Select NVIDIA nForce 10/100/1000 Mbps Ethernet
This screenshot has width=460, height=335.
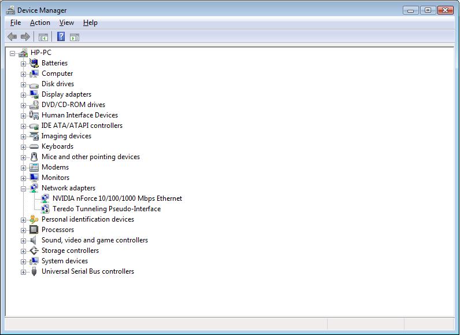click(117, 198)
